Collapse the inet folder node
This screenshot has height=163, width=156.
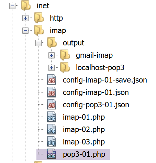pos(12,6)
